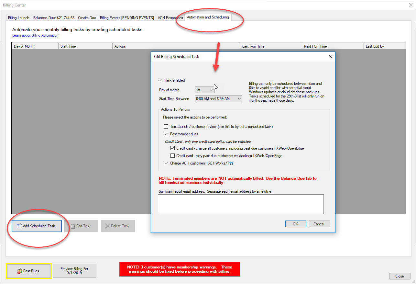Confirm the dialog with OK
The image size is (416, 284).
click(x=296, y=224)
